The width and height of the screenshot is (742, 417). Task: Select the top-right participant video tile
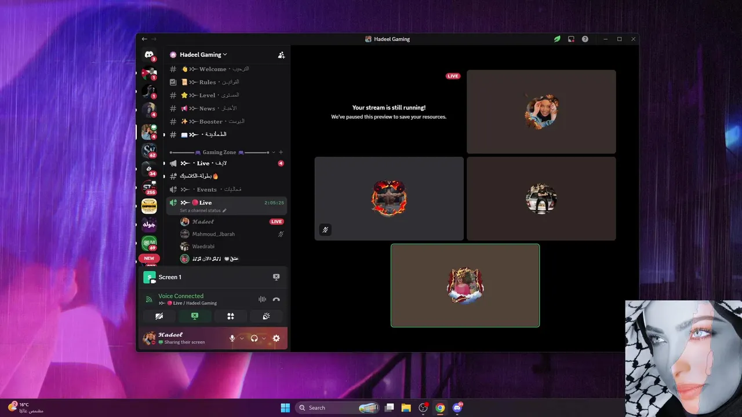tap(541, 112)
